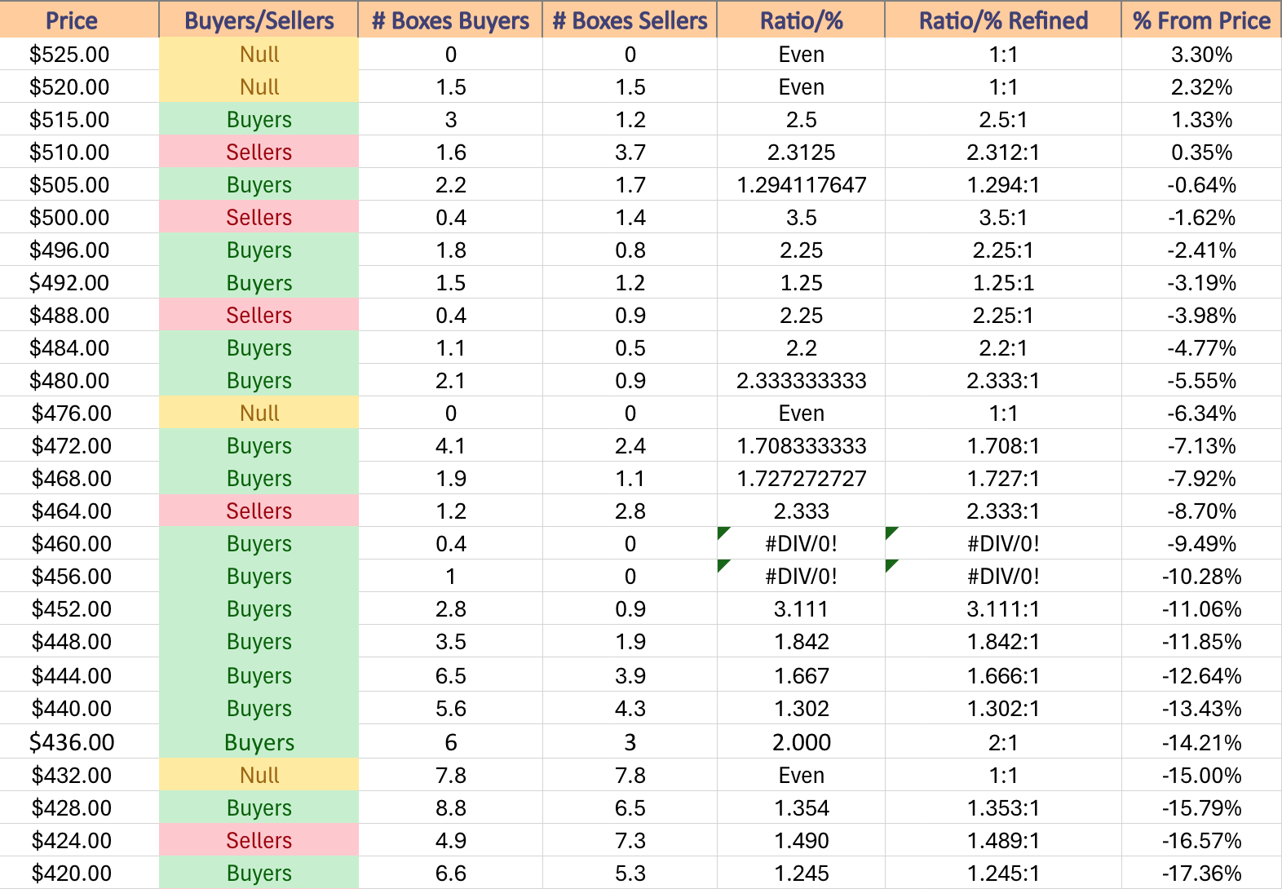This screenshot has width=1282, height=889.
Task: Click the #DIV/0! Ratio/% cell in $460.00 row
Action: pyautogui.click(x=801, y=544)
